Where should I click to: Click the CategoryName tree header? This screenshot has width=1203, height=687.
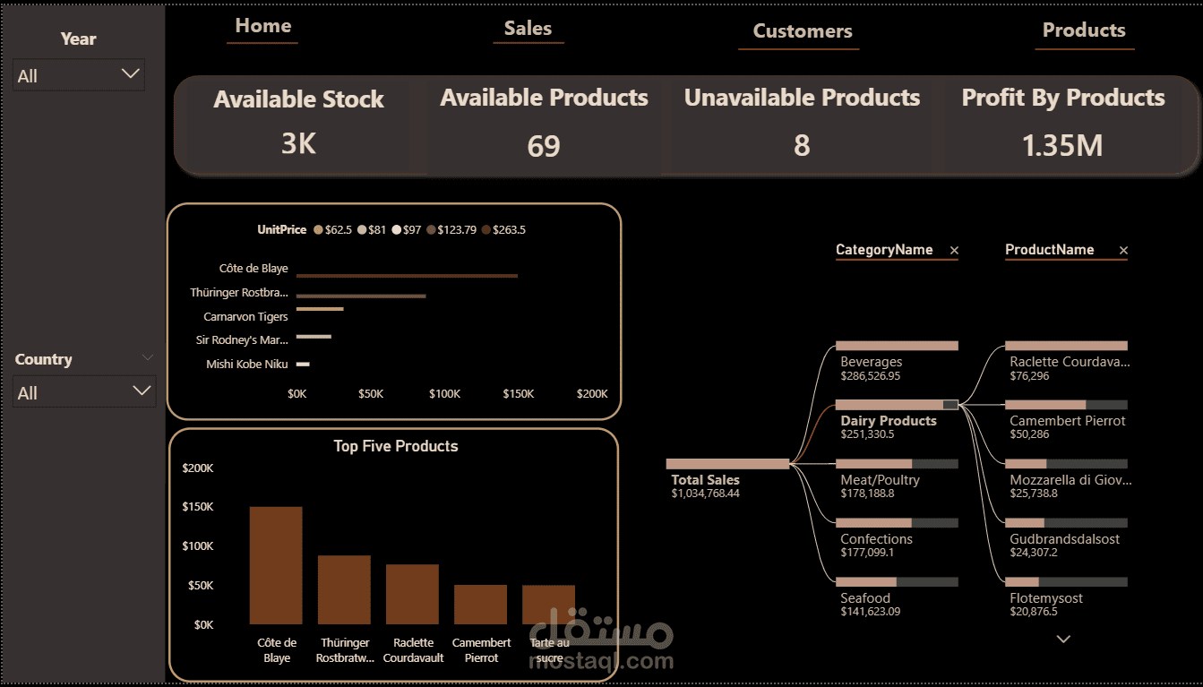[884, 250]
